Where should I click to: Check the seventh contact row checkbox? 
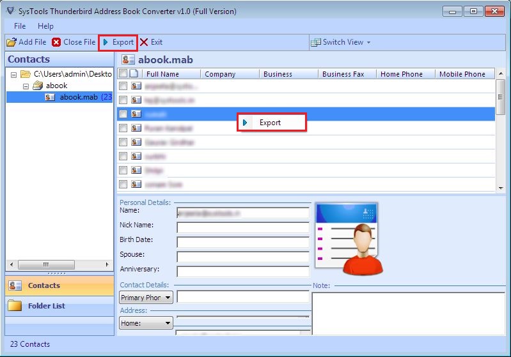pos(123,171)
